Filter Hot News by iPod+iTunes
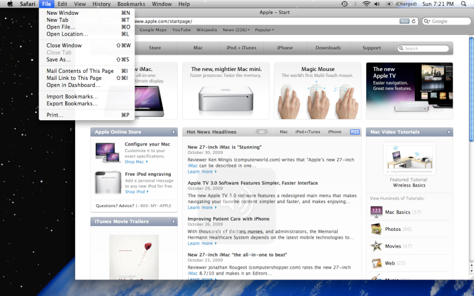 308,131
